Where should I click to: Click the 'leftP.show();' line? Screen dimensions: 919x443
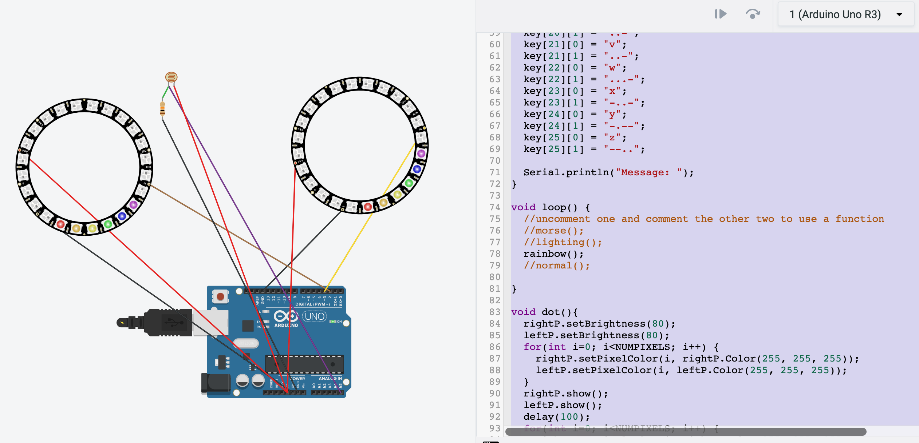(563, 405)
